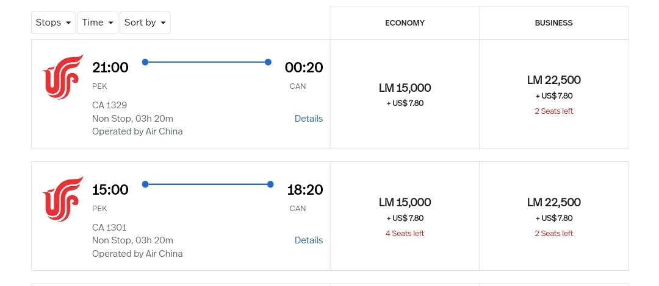
Task: Pick Economy fare with 4 seats left
Action: (x=405, y=216)
